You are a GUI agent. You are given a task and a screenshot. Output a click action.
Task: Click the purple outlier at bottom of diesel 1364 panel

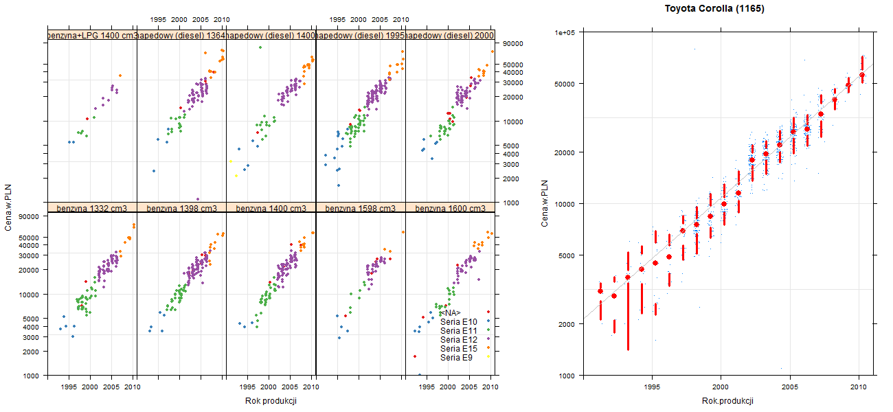point(199,200)
